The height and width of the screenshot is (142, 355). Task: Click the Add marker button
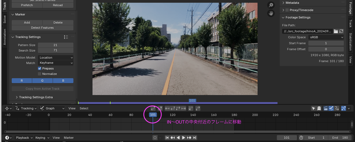click(27, 23)
